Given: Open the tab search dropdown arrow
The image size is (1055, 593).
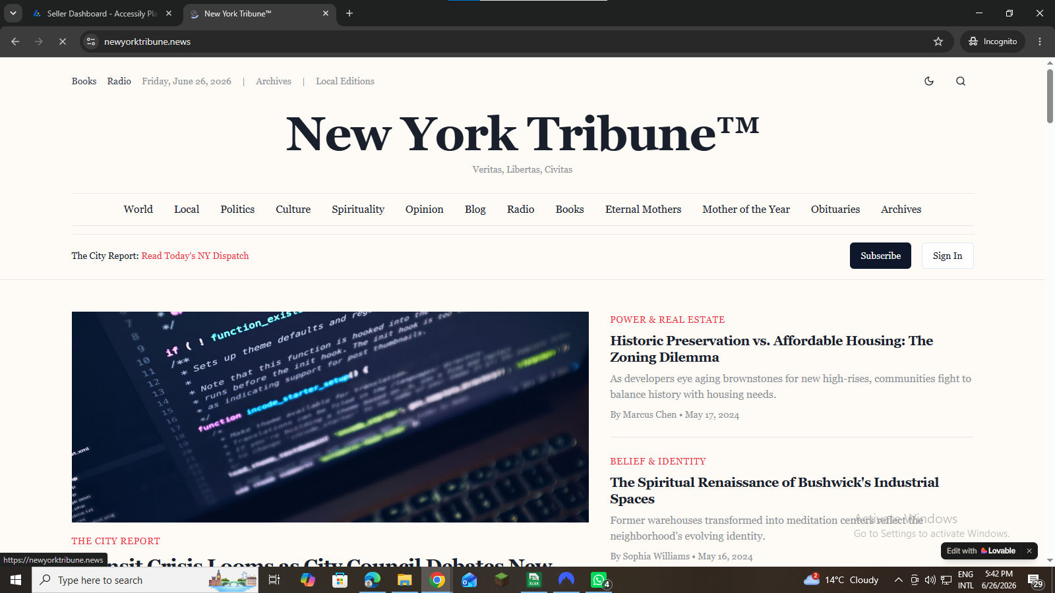Looking at the screenshot, I should (13, 13).
